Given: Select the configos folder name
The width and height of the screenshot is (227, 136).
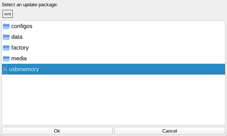Looking at the screenshot, I should pos(22,26).
